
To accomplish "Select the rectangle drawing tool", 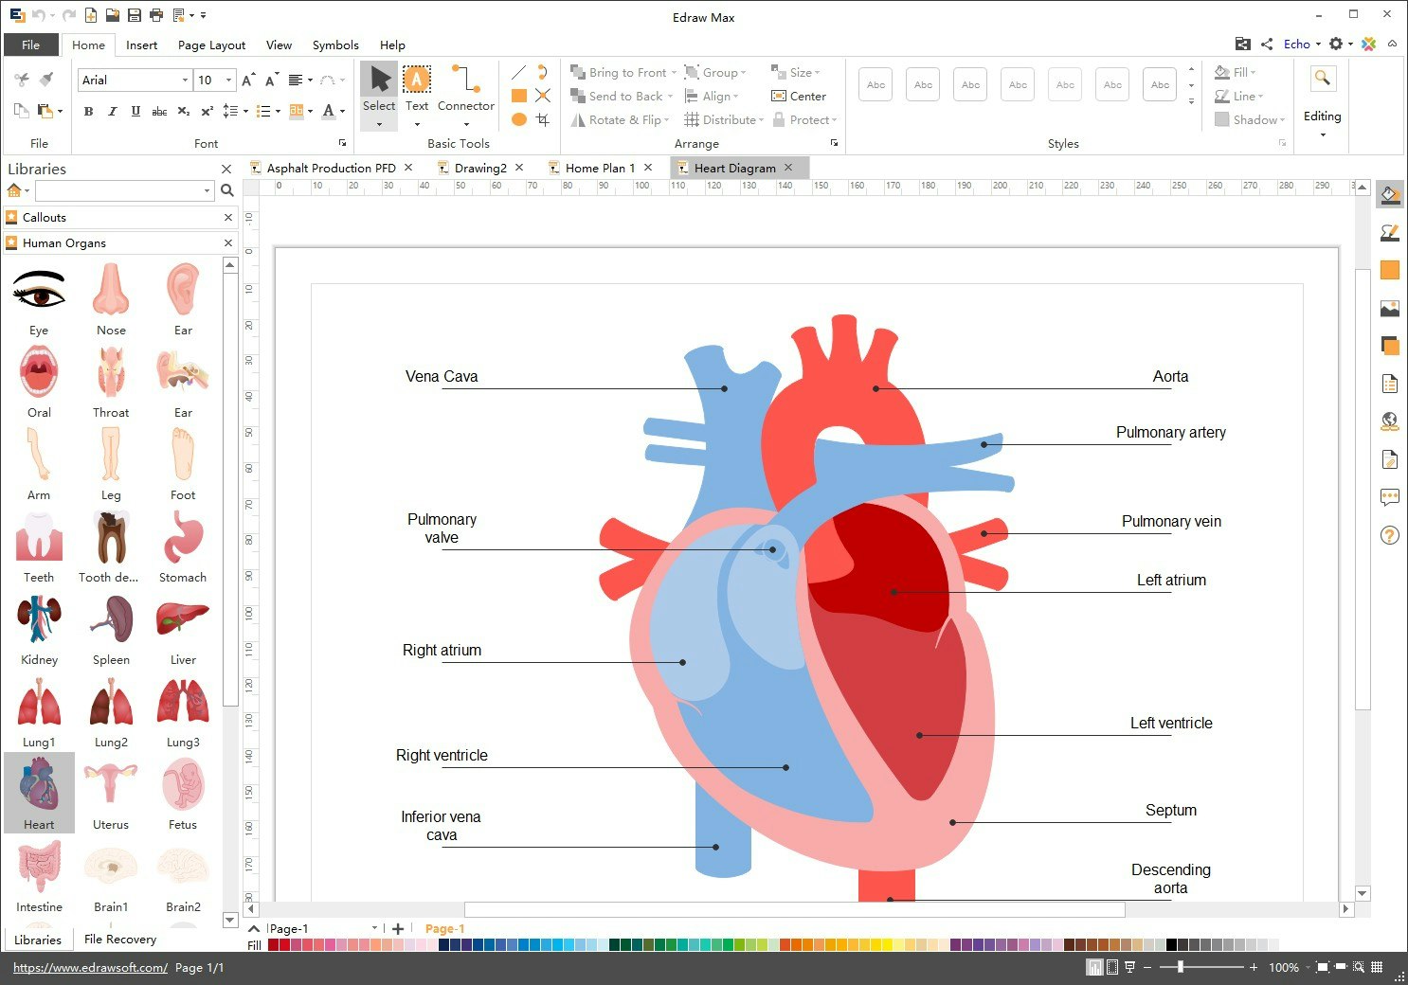I will point(518,96).
